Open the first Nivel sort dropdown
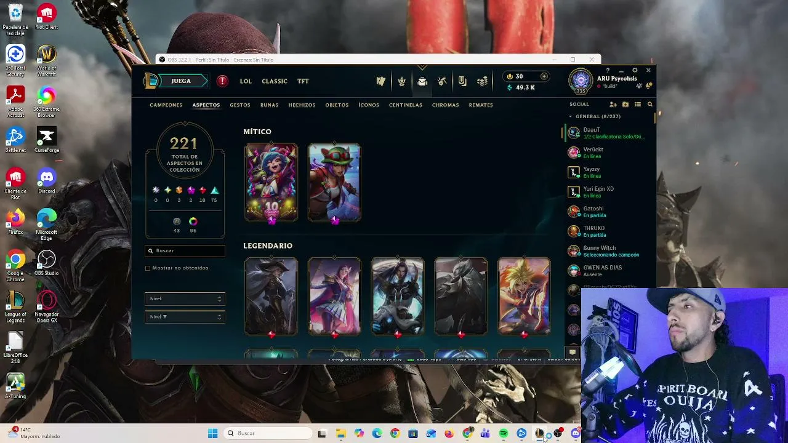This screenshot has height=443, width=788. pos(185,299)
